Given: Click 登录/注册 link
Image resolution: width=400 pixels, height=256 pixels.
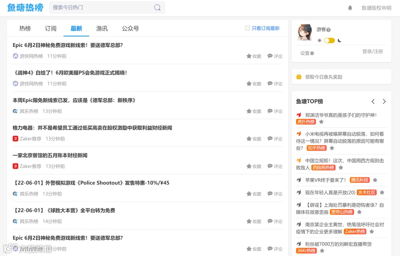Looking at the screenshot, I should click(373, 51).
